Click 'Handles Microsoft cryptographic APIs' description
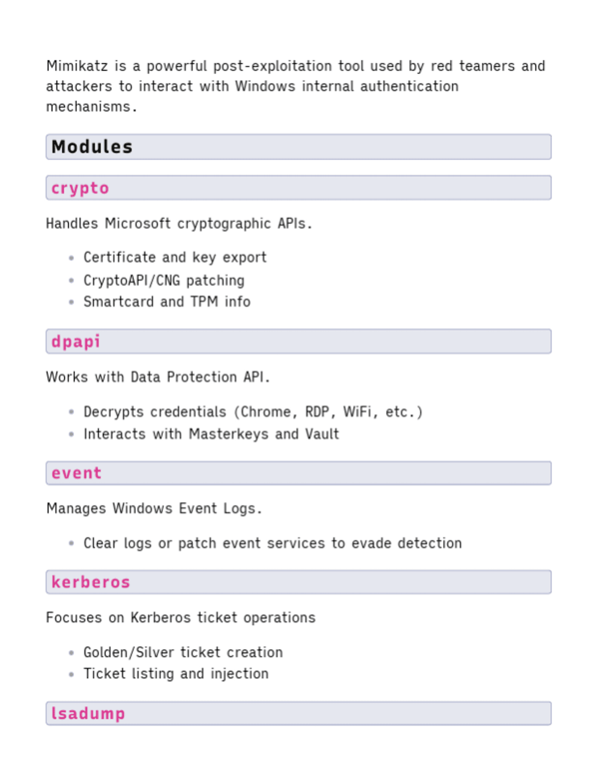This screenshot has width=593, height=764. (x=178, y=223)
